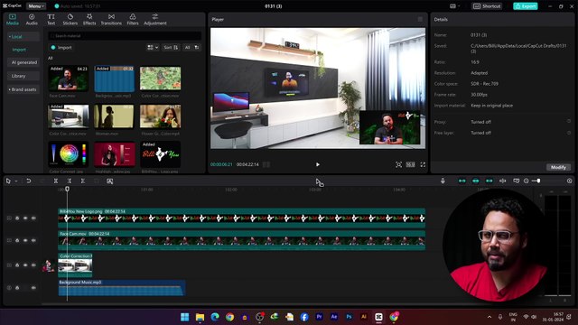Screen dimensions: 578x325
Task: Hide the Color Correction track
Action: pos(25,265)
